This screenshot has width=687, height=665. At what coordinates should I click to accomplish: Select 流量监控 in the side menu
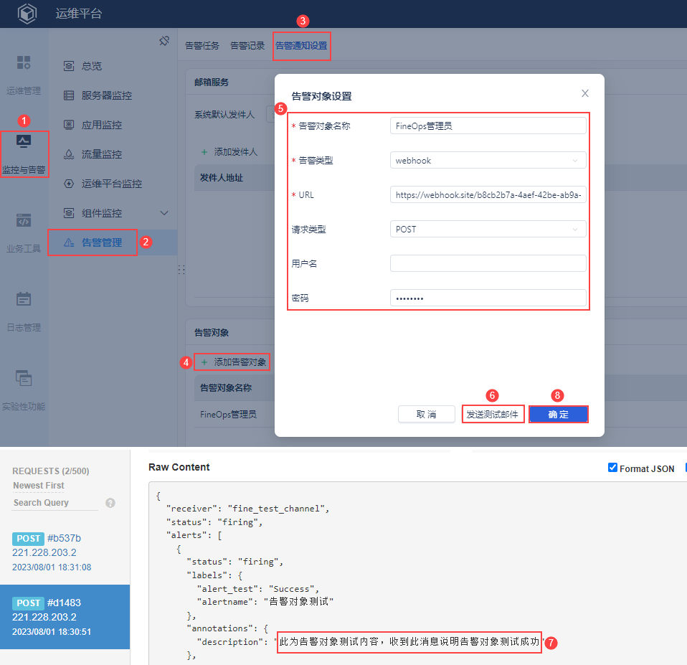point(102,154)
